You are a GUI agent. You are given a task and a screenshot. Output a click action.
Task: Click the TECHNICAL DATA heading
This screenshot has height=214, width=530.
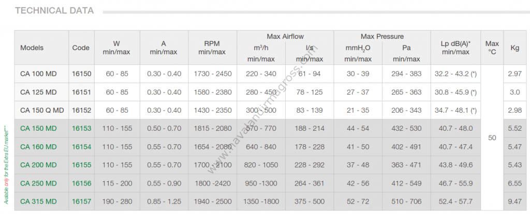54,10
